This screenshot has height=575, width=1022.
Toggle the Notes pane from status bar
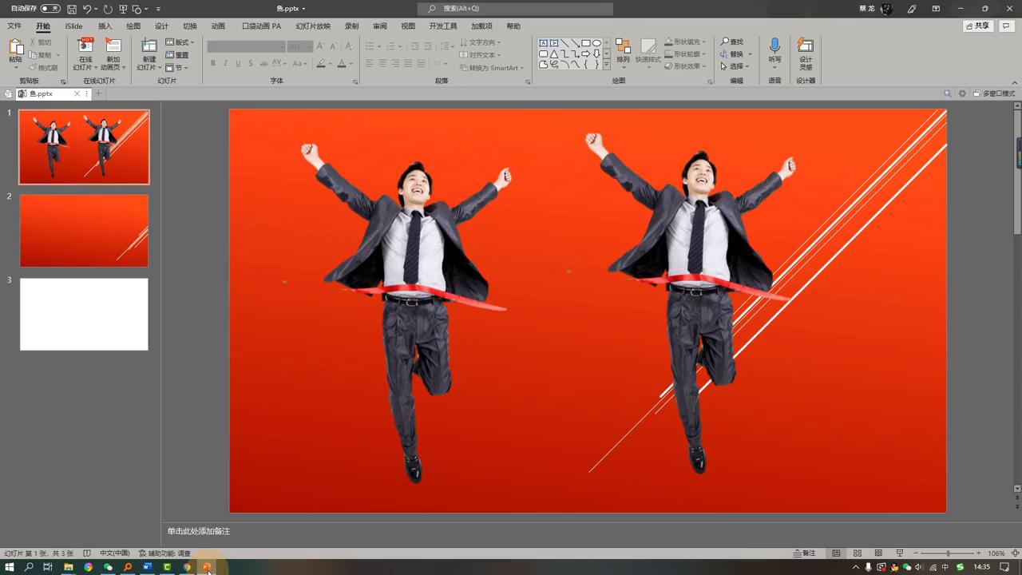point(805,553)
